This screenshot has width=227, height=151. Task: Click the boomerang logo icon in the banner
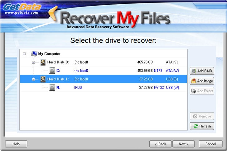[x=53, y=14]
